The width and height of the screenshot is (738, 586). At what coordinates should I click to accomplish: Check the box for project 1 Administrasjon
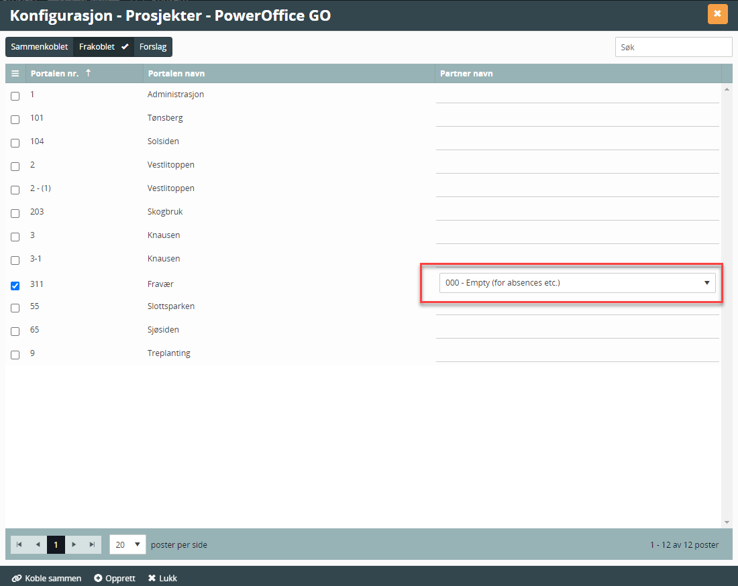coord(15,96)
